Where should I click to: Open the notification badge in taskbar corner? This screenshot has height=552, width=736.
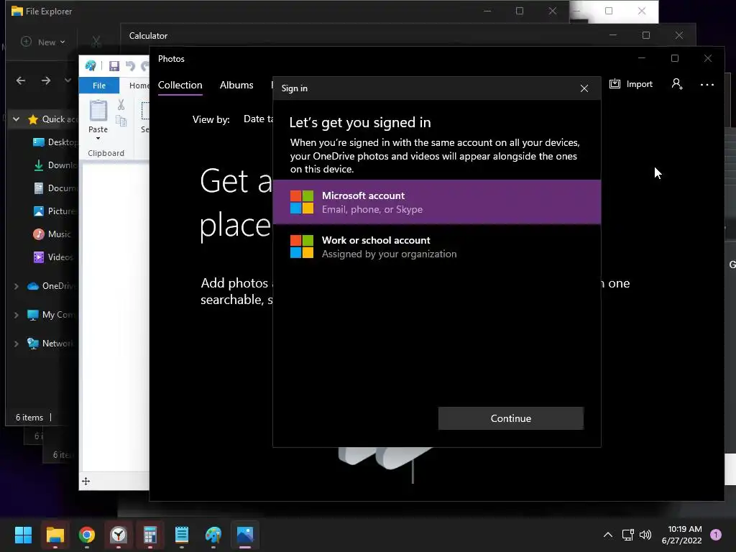(716, 535)
